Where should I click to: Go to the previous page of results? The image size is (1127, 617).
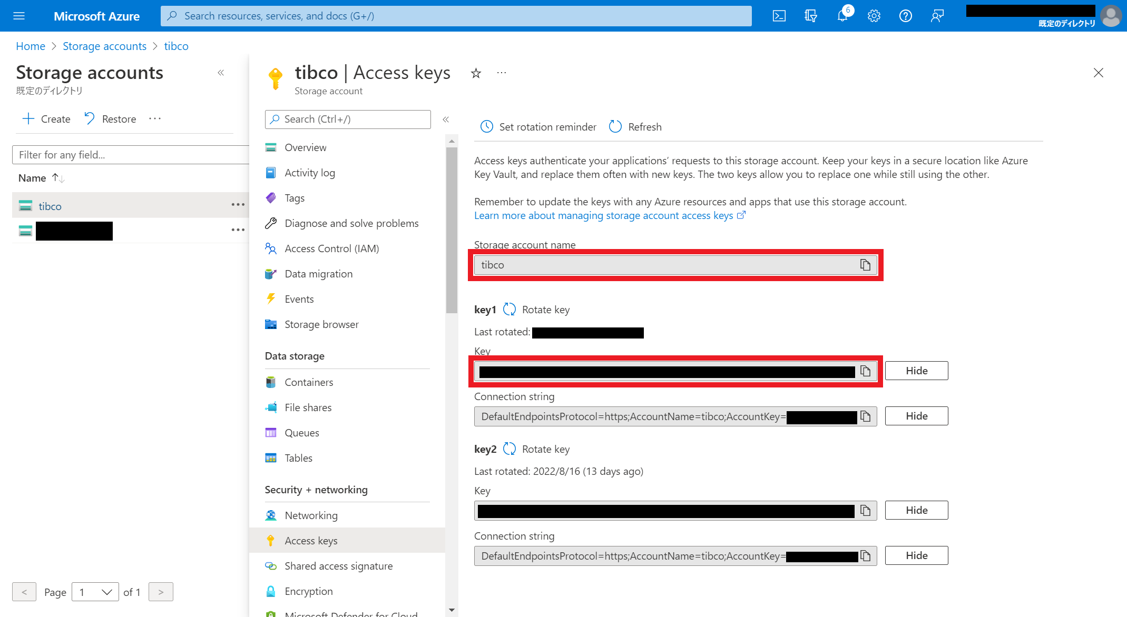(24, 592)
